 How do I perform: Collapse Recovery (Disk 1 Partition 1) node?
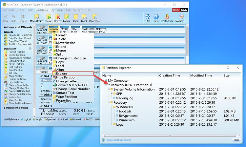106,85
